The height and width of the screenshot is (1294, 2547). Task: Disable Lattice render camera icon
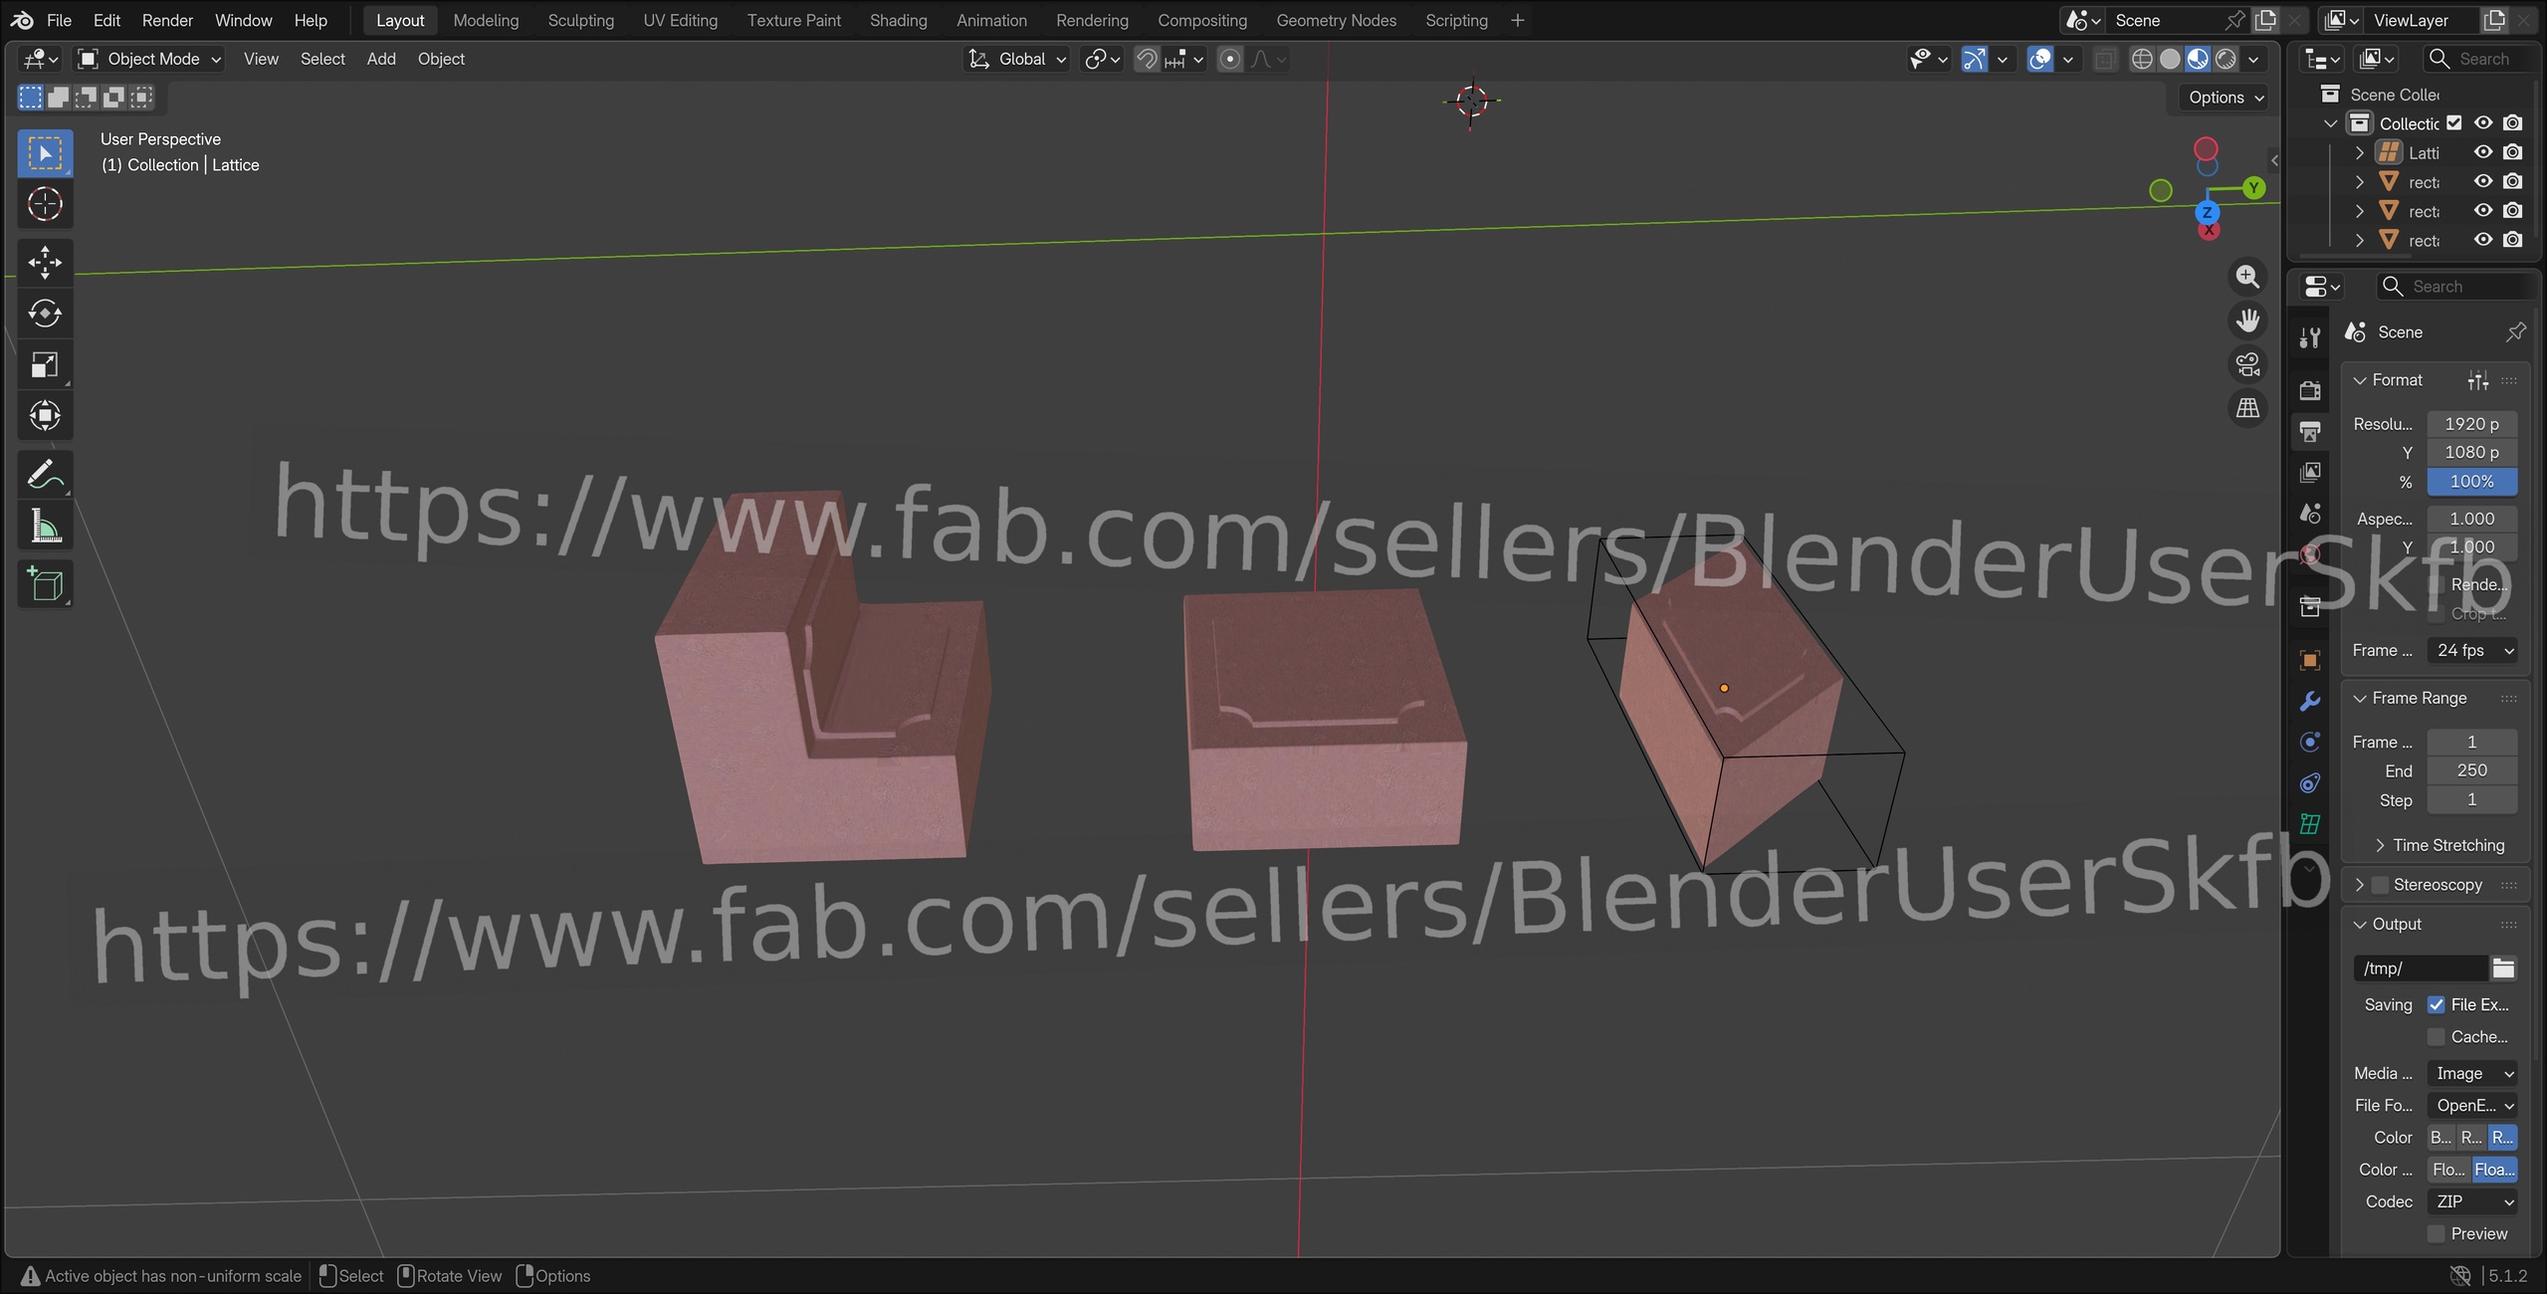click(x=2512, y=152)
